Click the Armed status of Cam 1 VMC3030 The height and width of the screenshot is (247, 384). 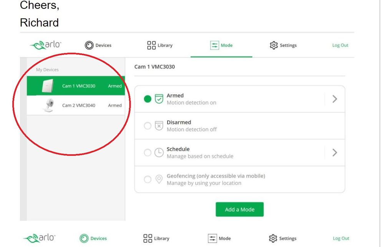click(115, 86)
